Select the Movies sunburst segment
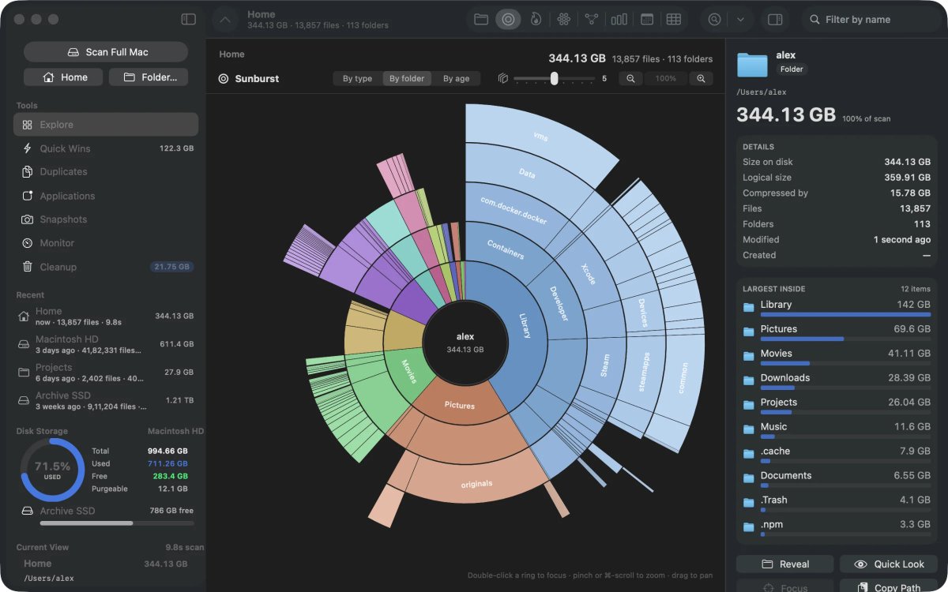The width and height of the screenshot is (948, 592). pyautogui.click(x=408, y=370)
